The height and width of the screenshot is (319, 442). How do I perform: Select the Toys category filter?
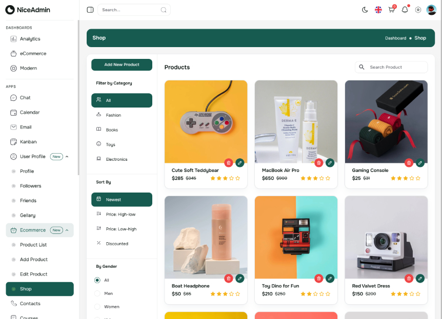110,144
